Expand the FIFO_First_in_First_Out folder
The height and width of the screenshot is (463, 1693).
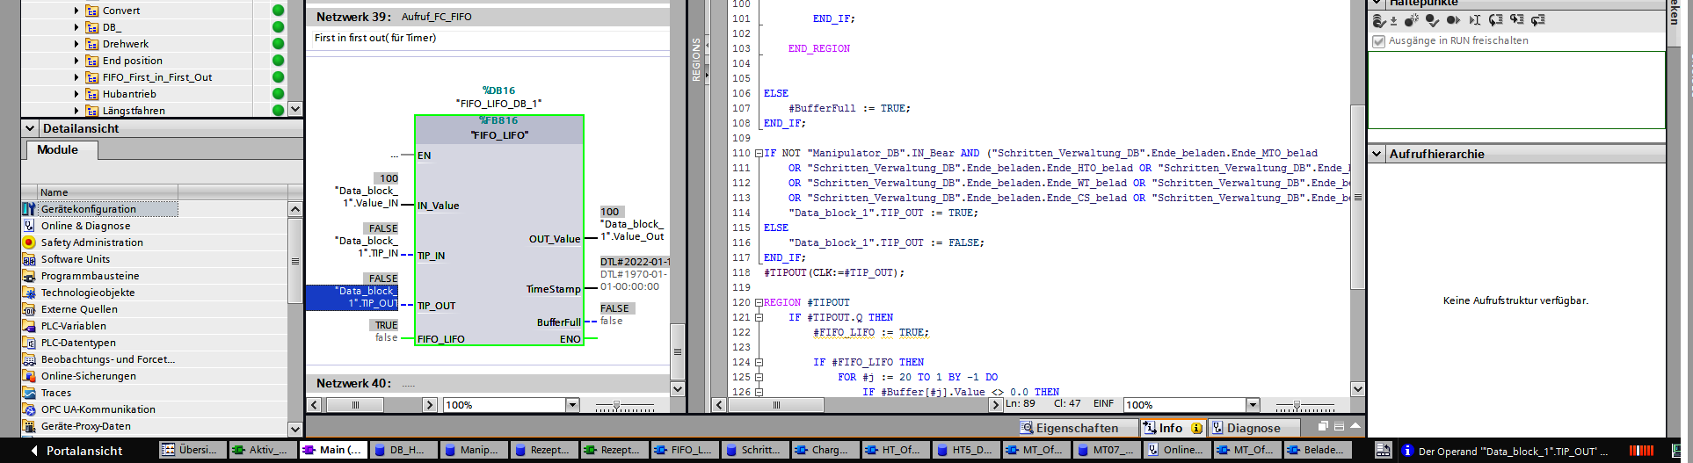pyautogui.click(x=76, y=77)
